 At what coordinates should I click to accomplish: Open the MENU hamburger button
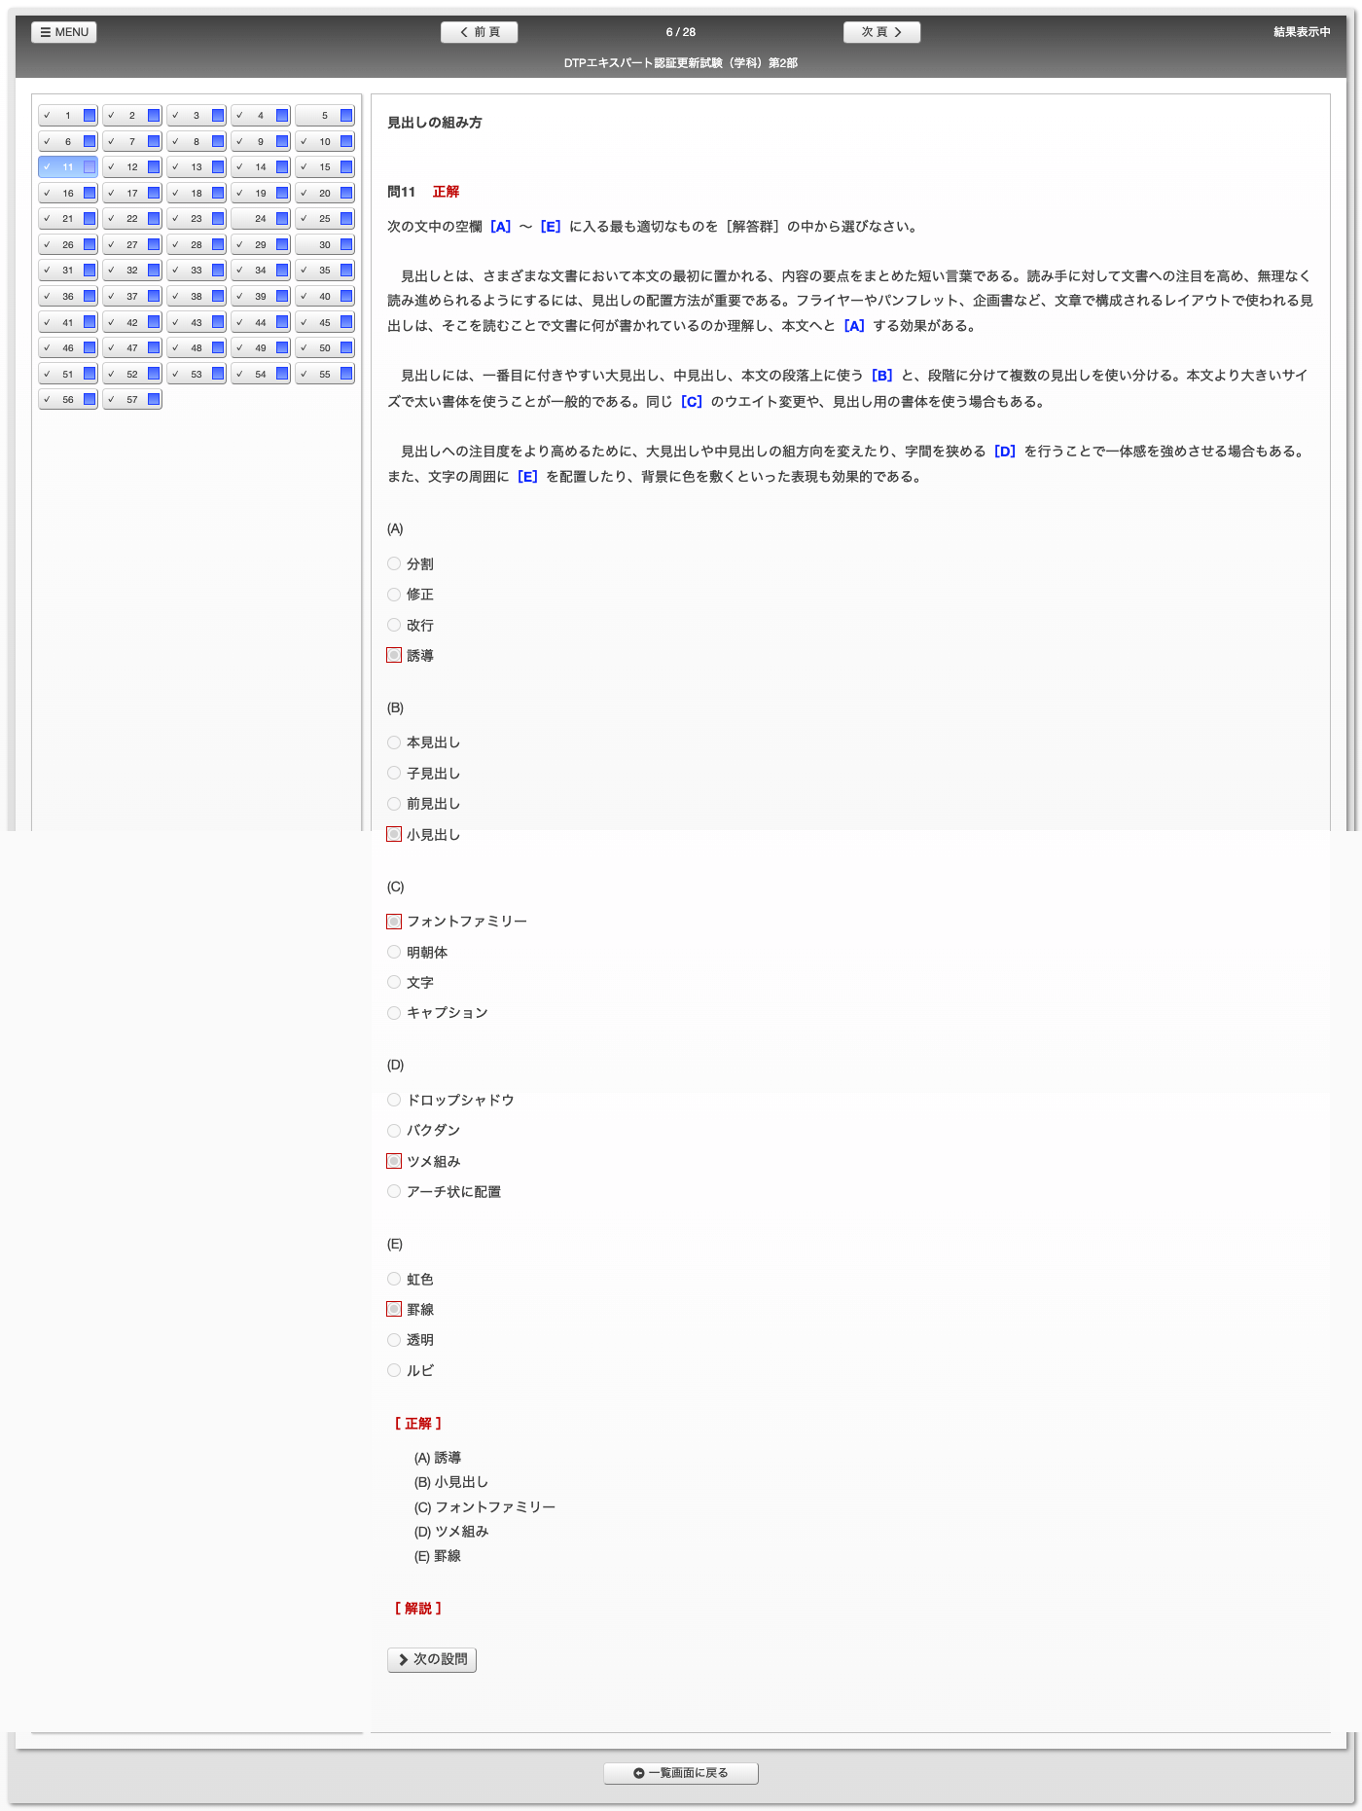64,32
